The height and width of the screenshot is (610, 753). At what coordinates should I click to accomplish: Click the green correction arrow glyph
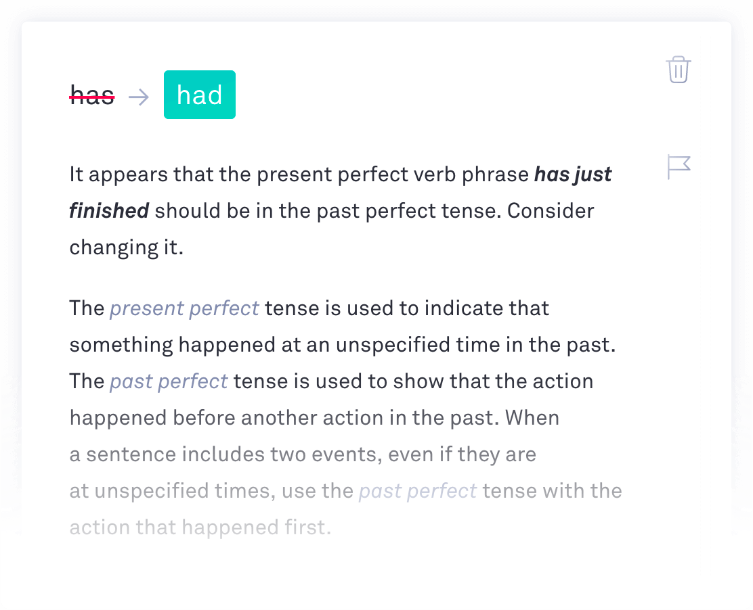[139, 96]
